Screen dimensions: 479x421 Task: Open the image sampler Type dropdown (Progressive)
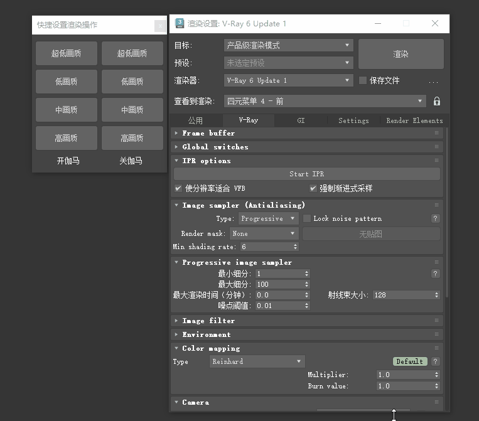tap(268, 218)
